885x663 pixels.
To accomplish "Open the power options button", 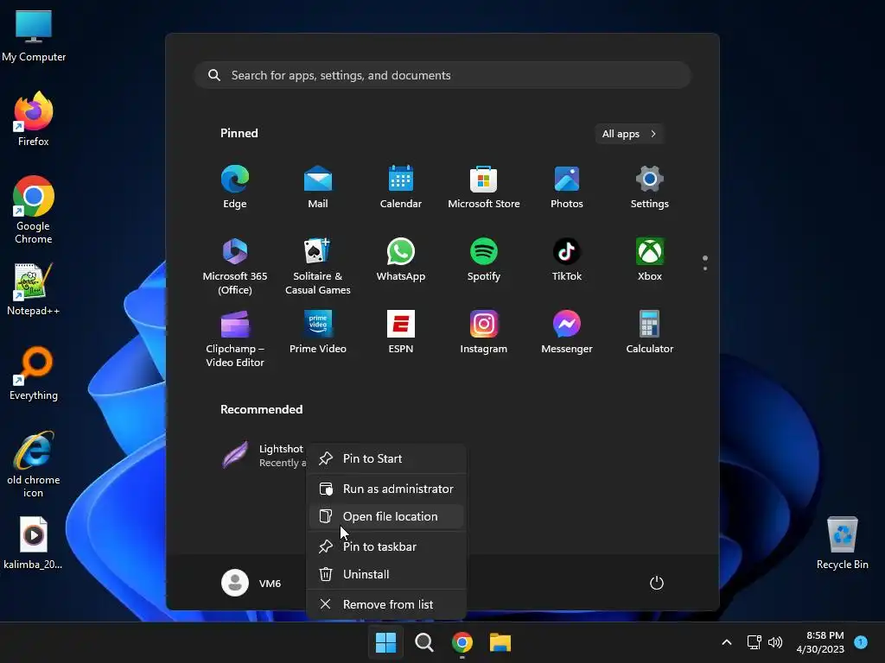I will [657, 583].
